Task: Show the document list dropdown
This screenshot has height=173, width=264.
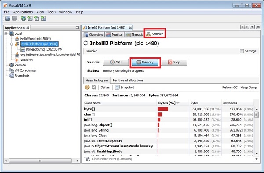Action: (x=252, y=27)
